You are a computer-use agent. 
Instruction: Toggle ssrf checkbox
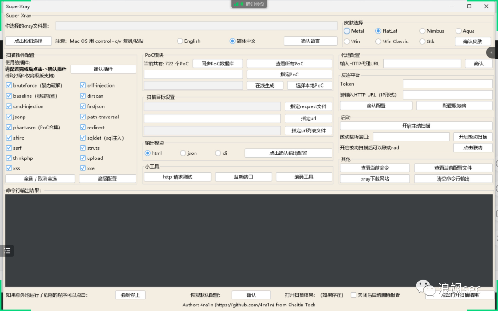click(9, 148)
